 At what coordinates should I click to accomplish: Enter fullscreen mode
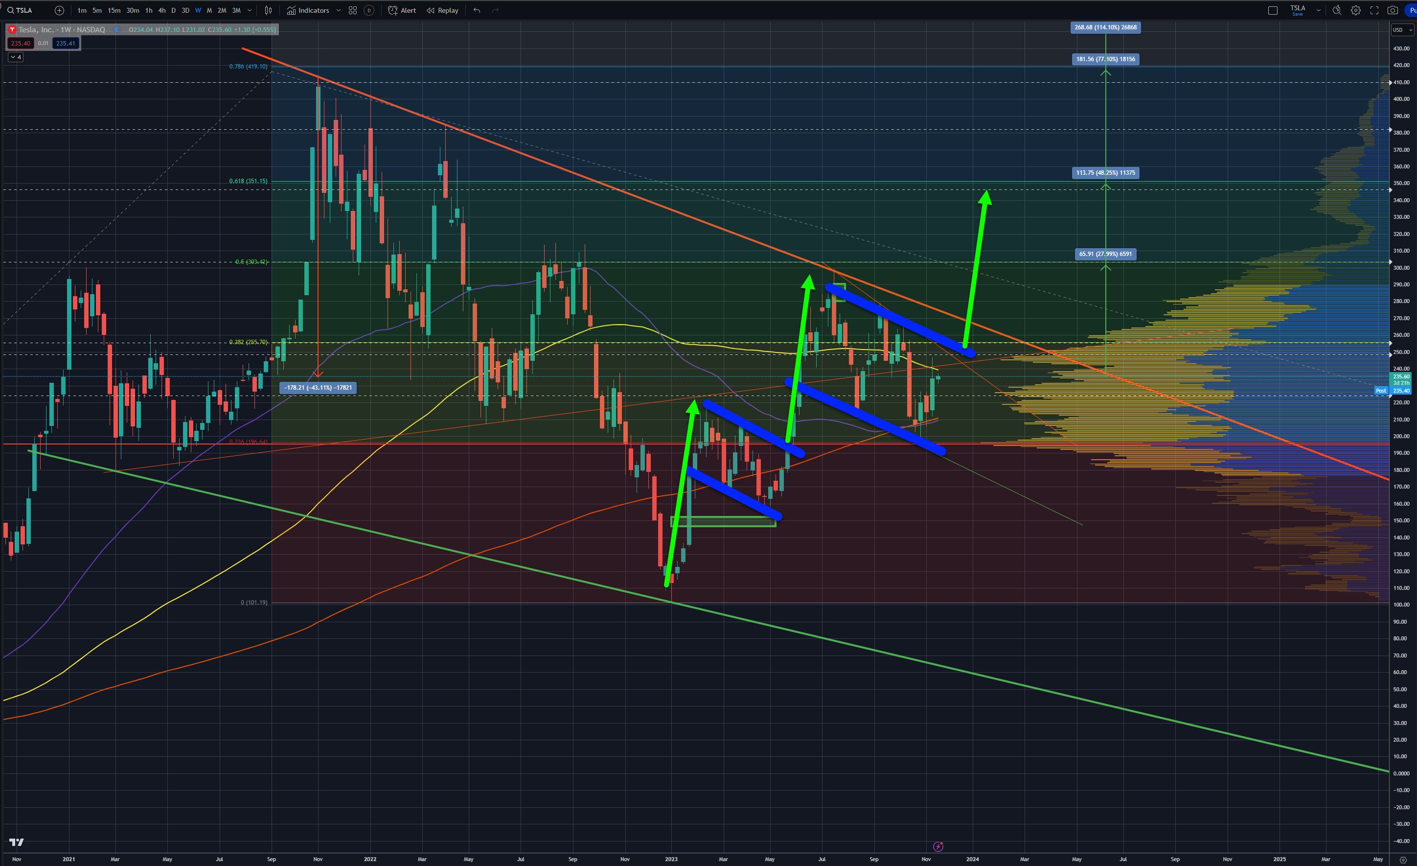pos(1374,10)
